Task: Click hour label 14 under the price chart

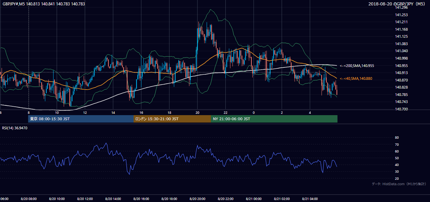Action: click(x=113, y=112)
